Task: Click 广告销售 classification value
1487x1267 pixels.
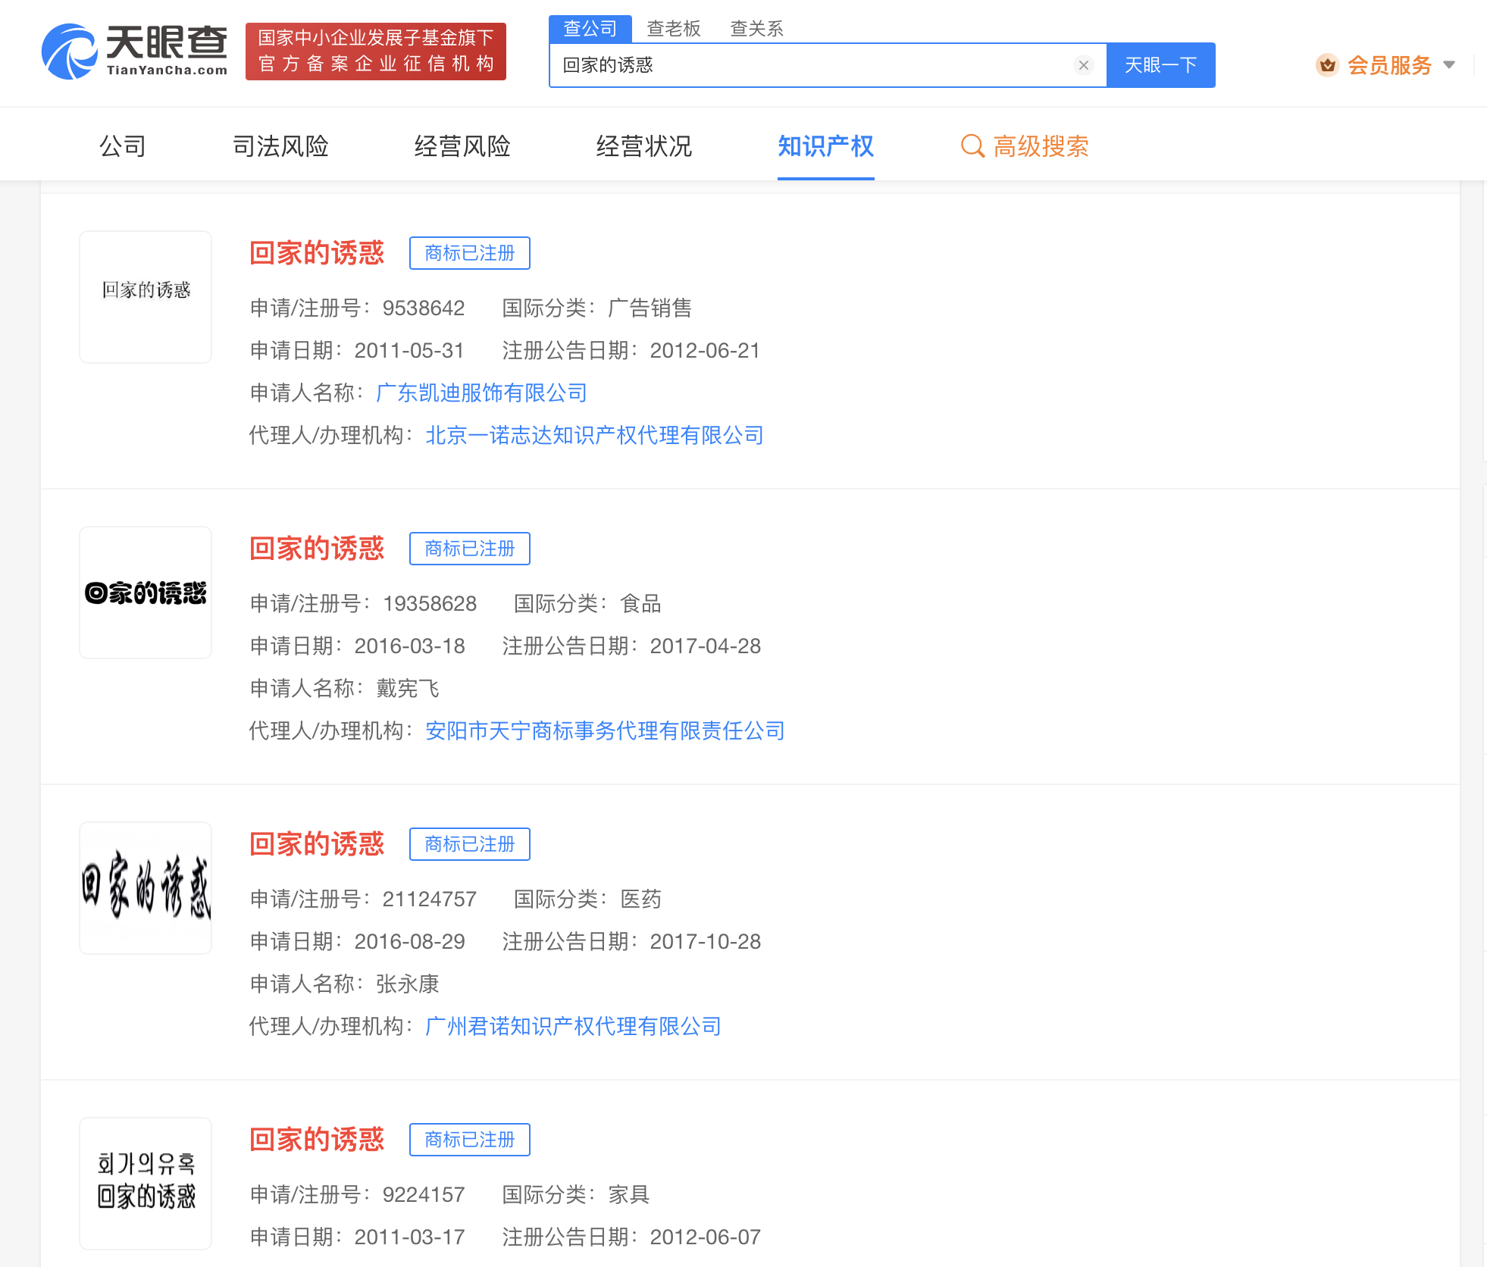Action: (x=650, y=308)
